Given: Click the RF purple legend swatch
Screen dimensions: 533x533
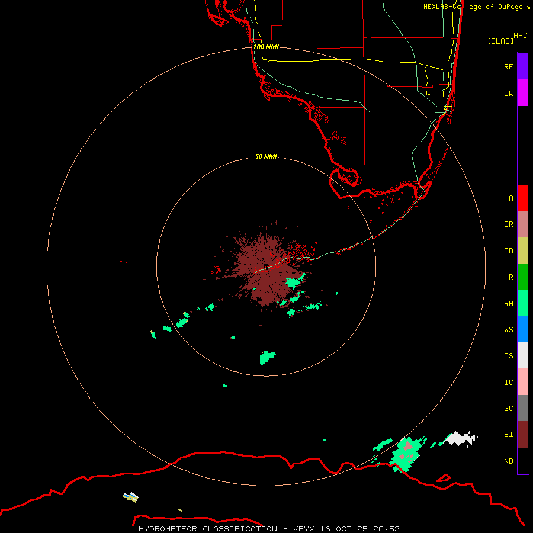Looking at the screenshot, I should pyautogui.click(x=523, y=66).
